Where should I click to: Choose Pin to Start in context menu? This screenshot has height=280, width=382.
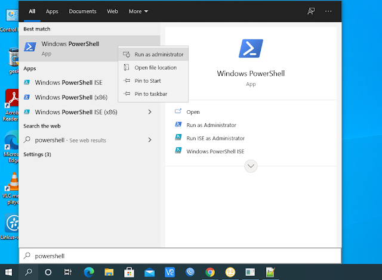point(153,80)
